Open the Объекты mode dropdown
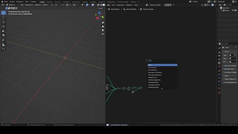The height and width of the screenshot is (134, 238). click(x=12, y=5)
